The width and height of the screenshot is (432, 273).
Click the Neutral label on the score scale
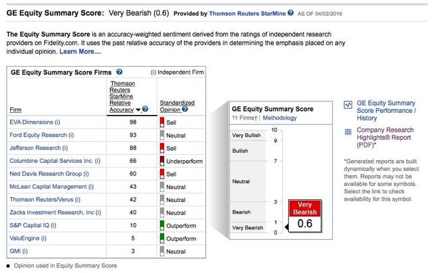(241, 182)
